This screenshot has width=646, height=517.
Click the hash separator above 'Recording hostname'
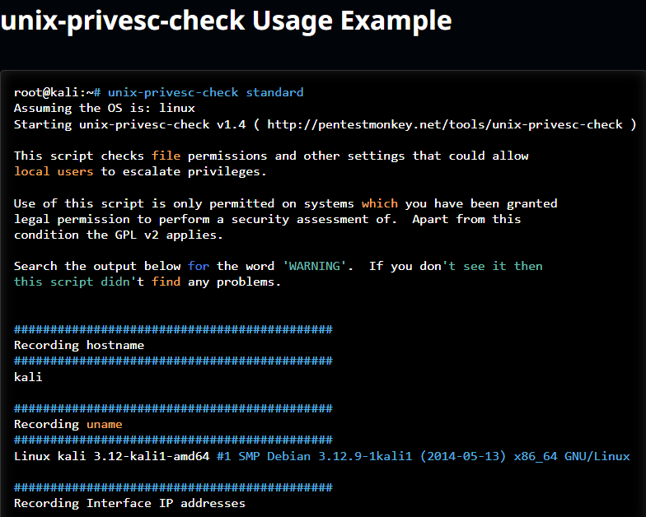pyautogui.click(x=173, y=329)
